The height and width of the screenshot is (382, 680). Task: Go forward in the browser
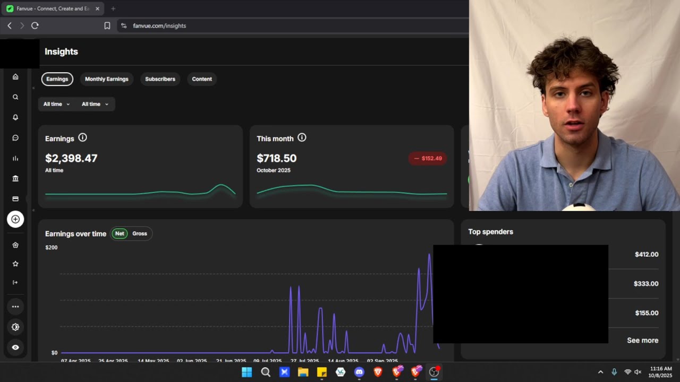point(22,25)
